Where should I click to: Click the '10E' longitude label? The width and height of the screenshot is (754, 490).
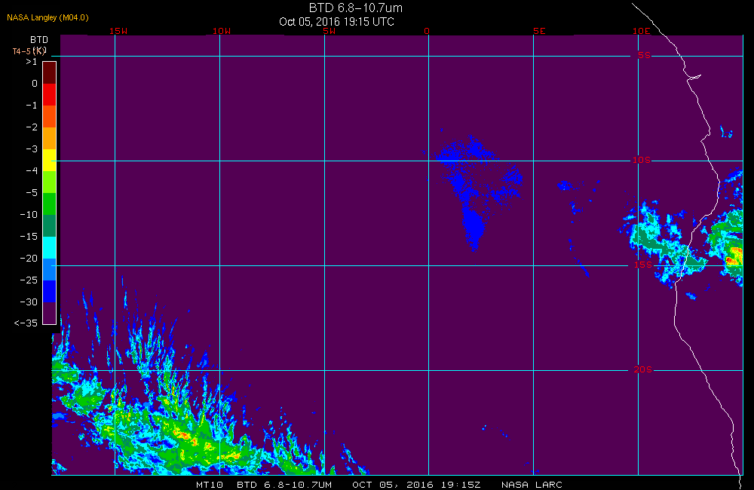click(x=641, y=31)
